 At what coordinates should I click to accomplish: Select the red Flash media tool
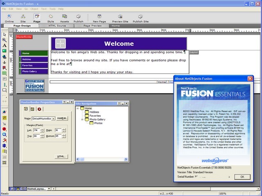pyautogui.click(x=5, y=129)
